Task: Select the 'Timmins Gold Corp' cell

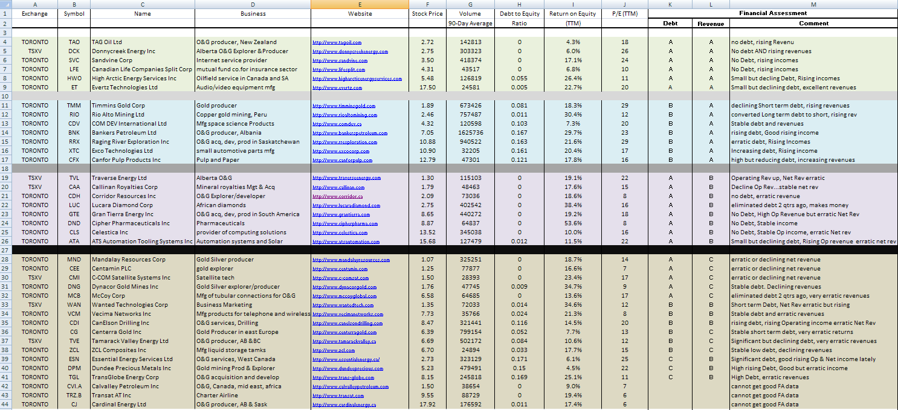Action: (143, 106)
